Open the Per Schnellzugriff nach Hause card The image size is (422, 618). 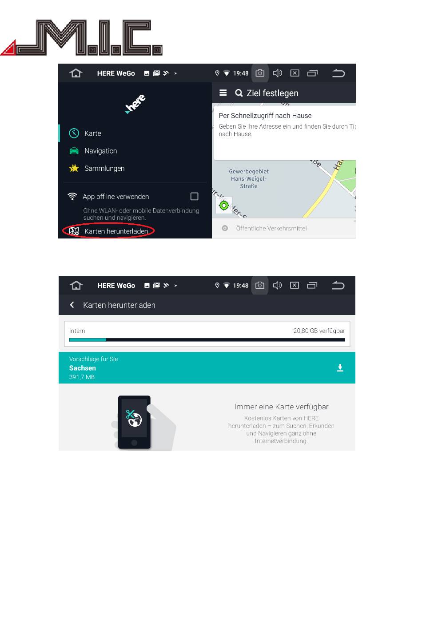pos(285,133)
